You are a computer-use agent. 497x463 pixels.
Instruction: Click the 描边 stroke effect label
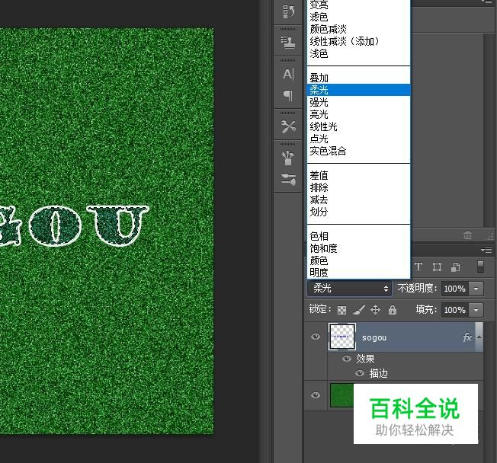point(378,373)
